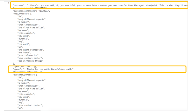Click the "one input" phrase
The width and height of the screenshot is (188, 111).
24,53
